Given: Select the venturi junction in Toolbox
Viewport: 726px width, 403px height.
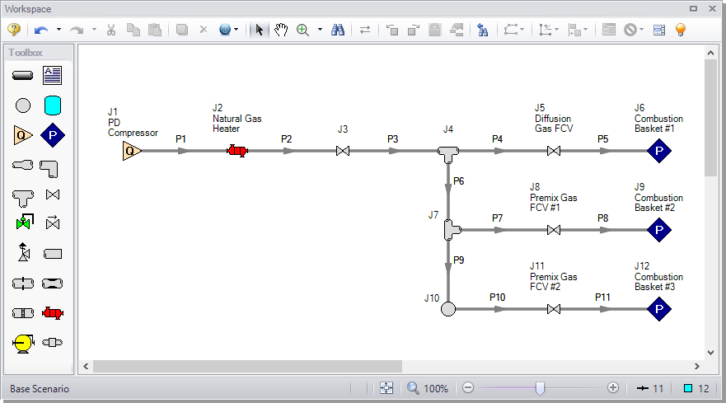Looking at the screenshot, I should click(x=52, y=284).
